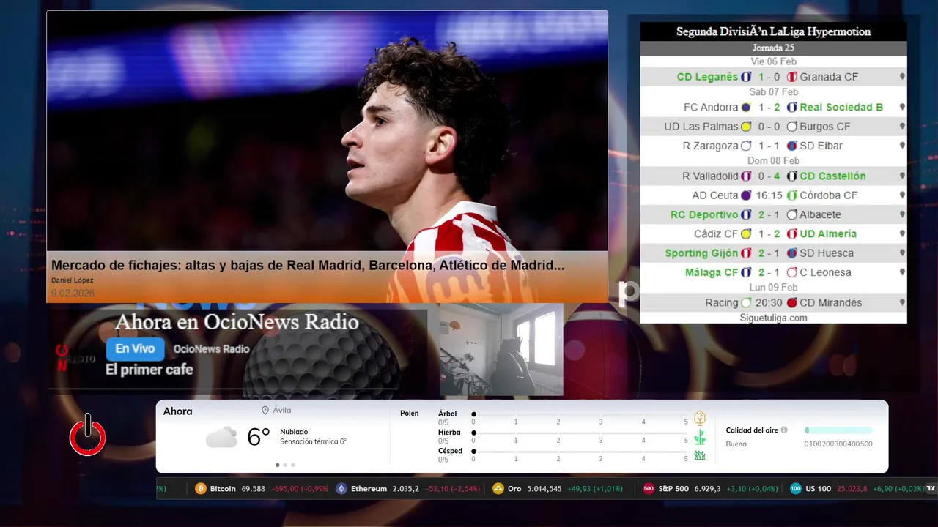This screenshot has width=938, height=527.
Task: Click the Albacete team name
Action: click(x=821, y=215)
